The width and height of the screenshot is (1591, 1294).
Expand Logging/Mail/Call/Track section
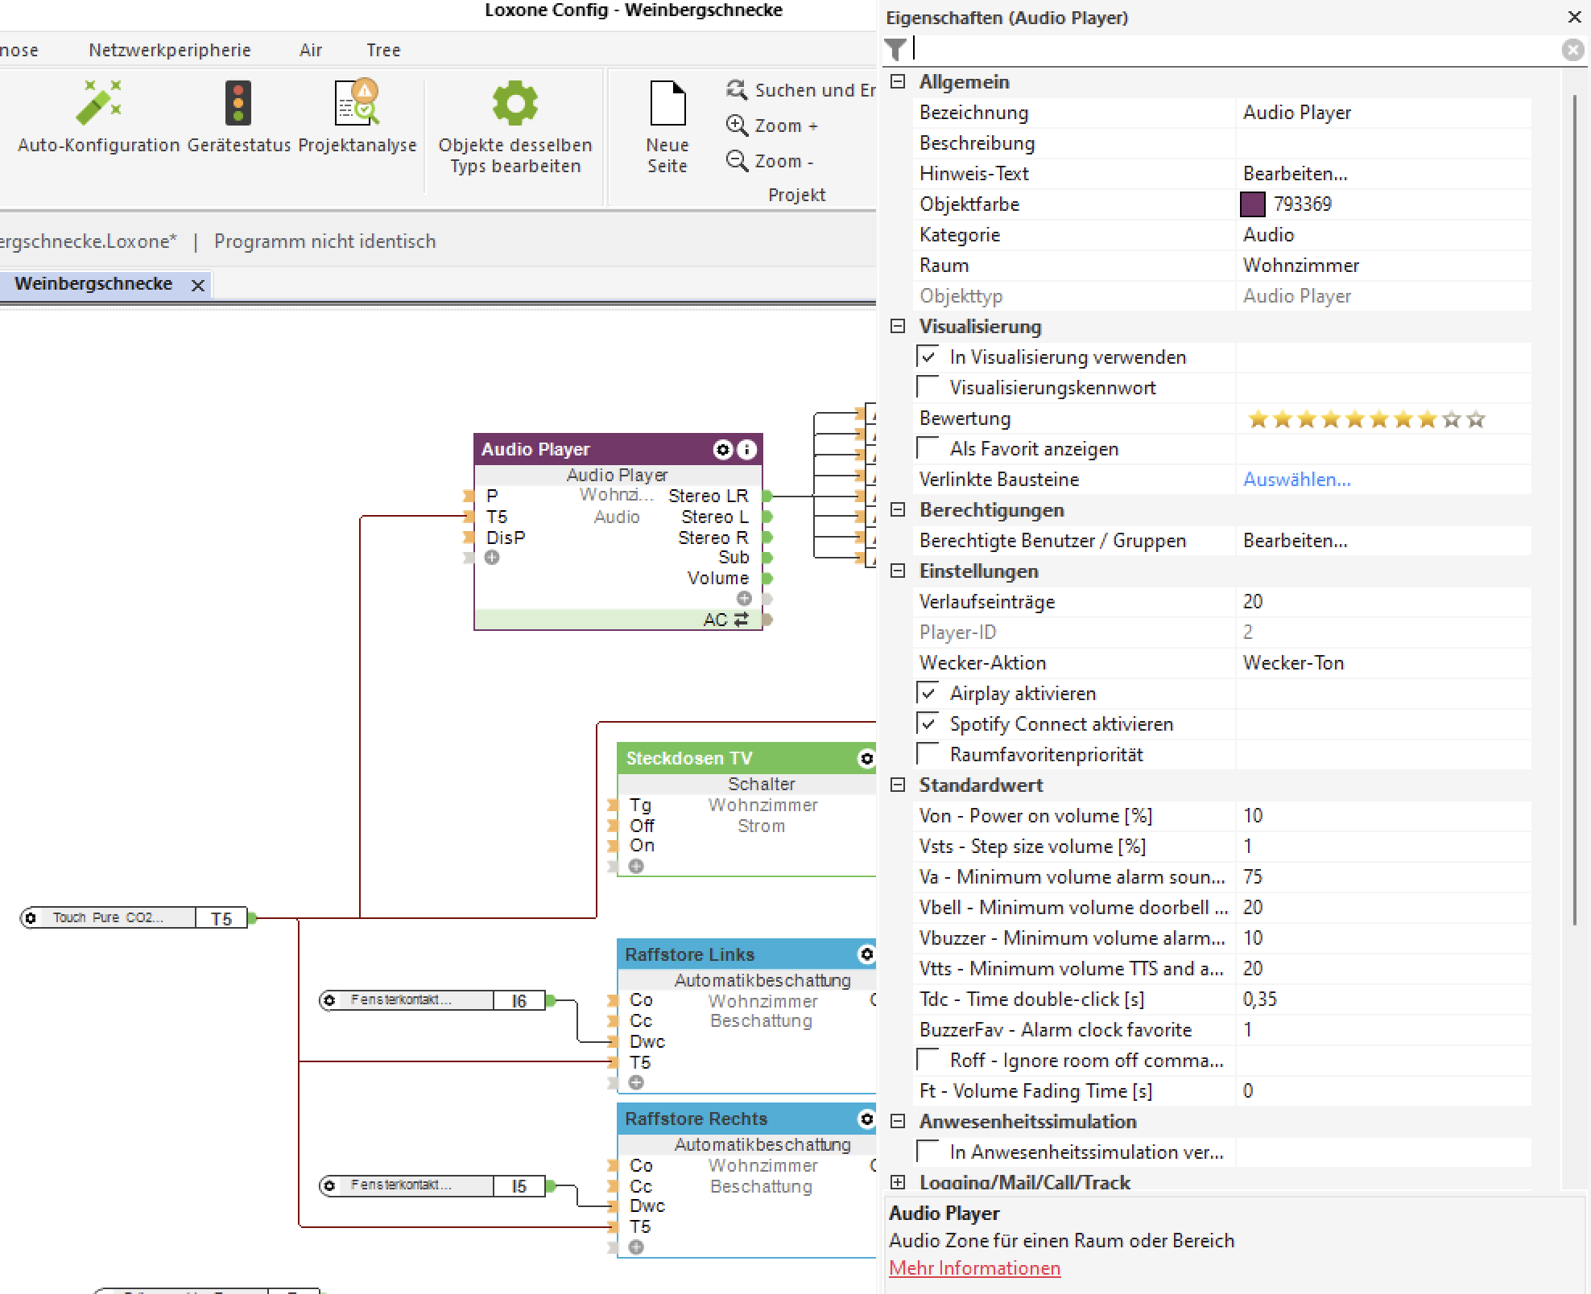(898, 1182)
